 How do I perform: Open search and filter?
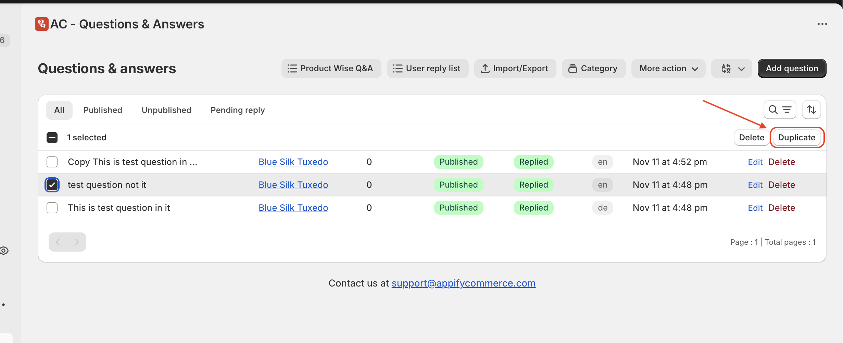point(779,110)
